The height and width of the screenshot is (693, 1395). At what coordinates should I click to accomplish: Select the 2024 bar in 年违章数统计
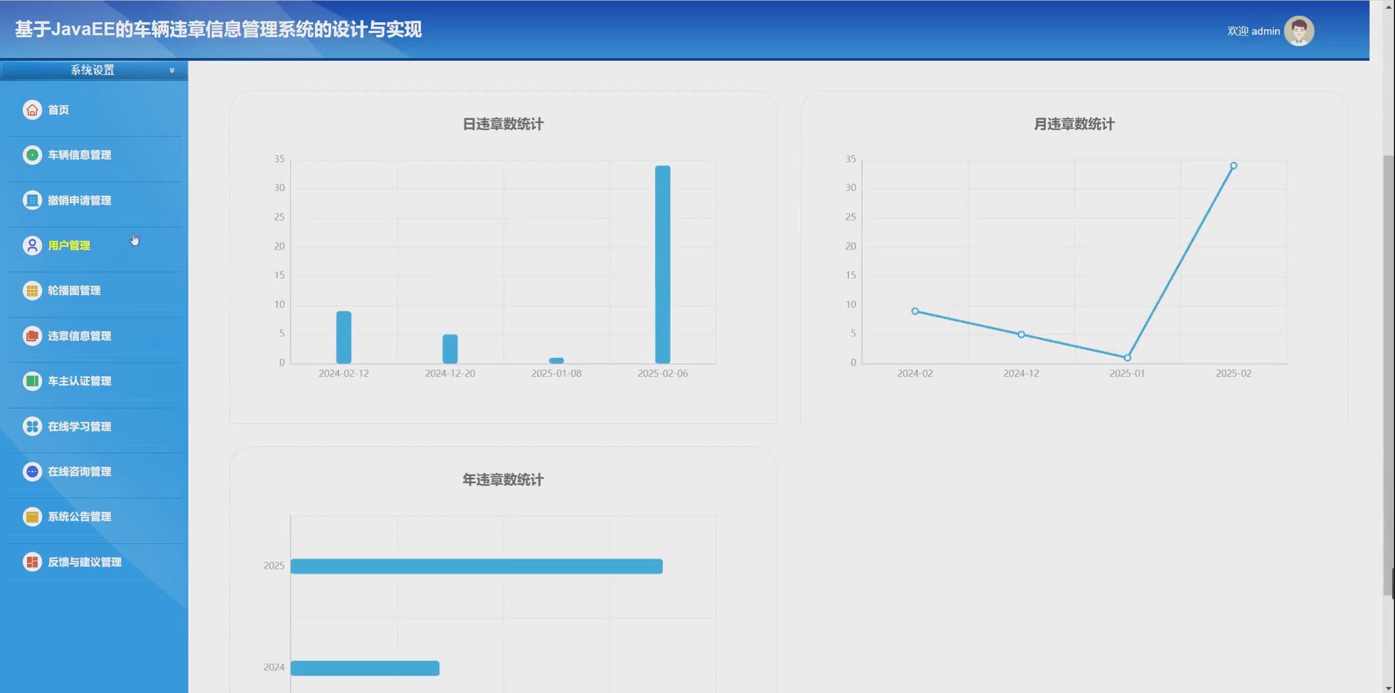[x=365, y=668]
